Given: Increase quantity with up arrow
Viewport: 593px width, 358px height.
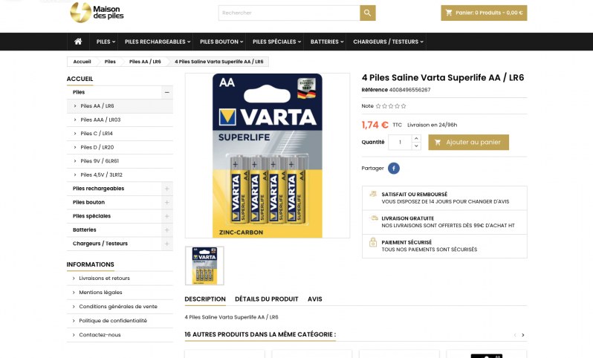Looking at the screenshot, I should (416, 138).
